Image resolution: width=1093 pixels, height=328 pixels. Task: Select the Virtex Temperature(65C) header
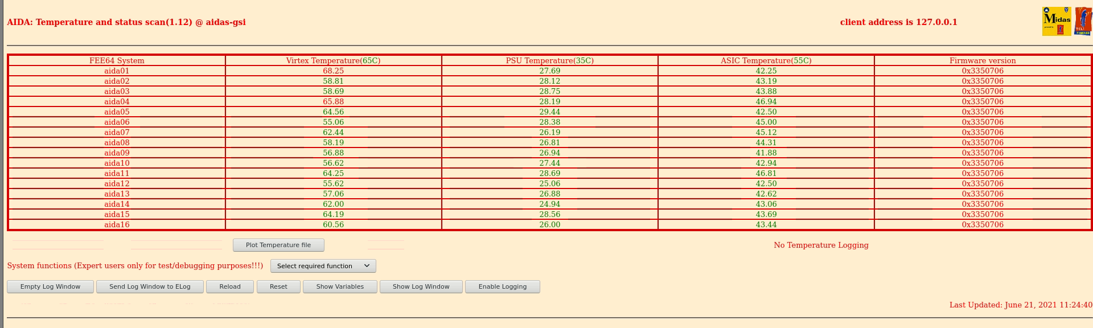333,60
